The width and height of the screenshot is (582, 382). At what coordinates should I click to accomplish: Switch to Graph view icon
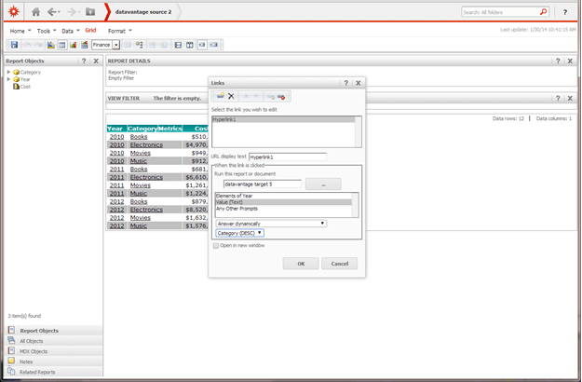[x=74, y=45]
